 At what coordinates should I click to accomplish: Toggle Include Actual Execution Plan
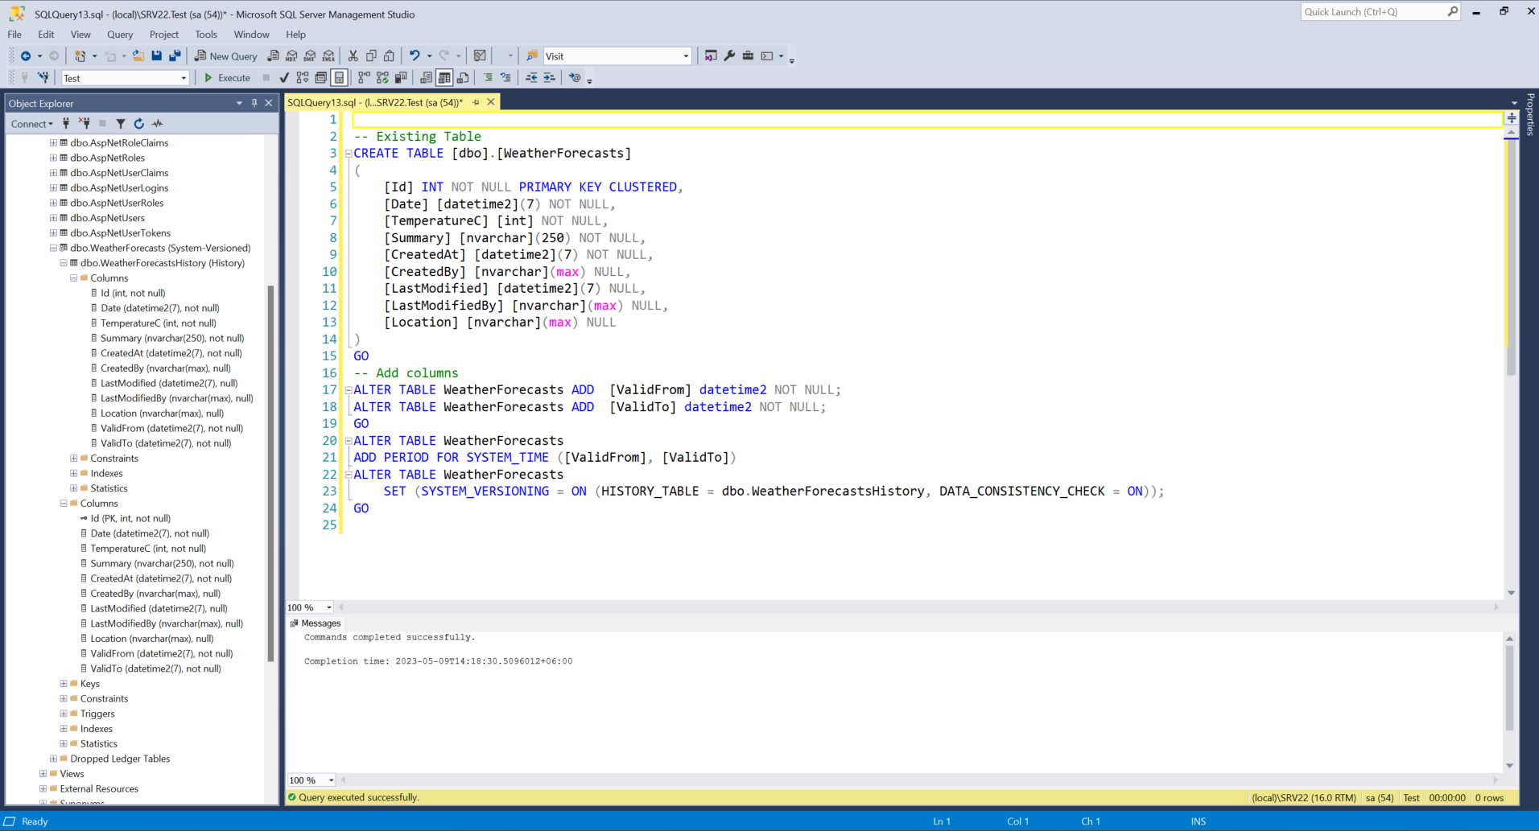coord(363,77)
